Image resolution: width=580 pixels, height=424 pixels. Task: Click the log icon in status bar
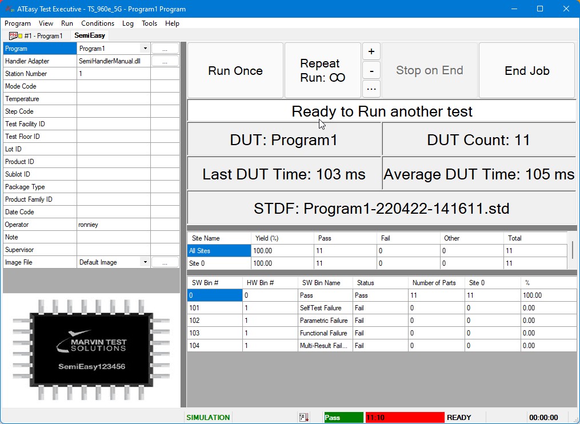[x=304, y=417]
